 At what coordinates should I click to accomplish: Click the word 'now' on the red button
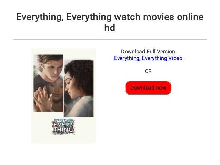pos(161,88)
